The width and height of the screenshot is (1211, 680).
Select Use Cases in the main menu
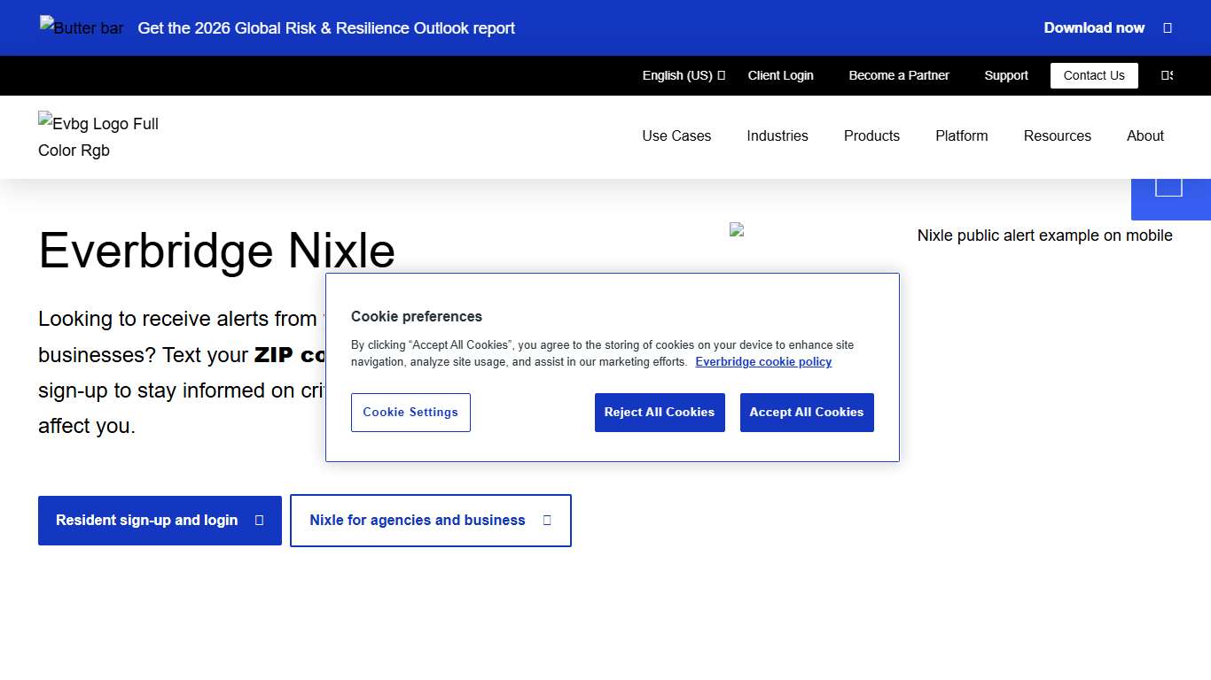click(676, 135)
